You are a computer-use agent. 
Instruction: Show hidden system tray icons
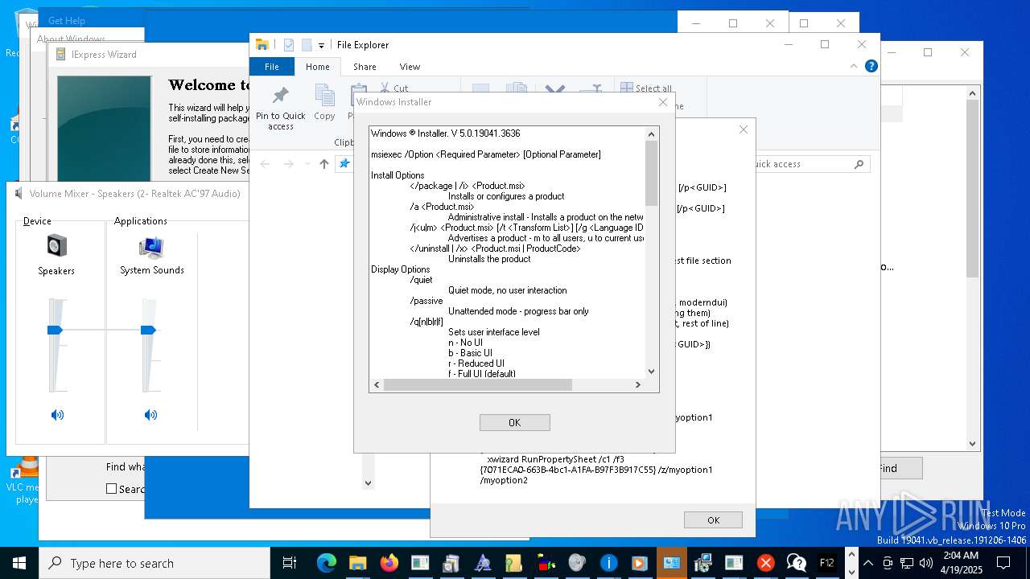point(867,563)
